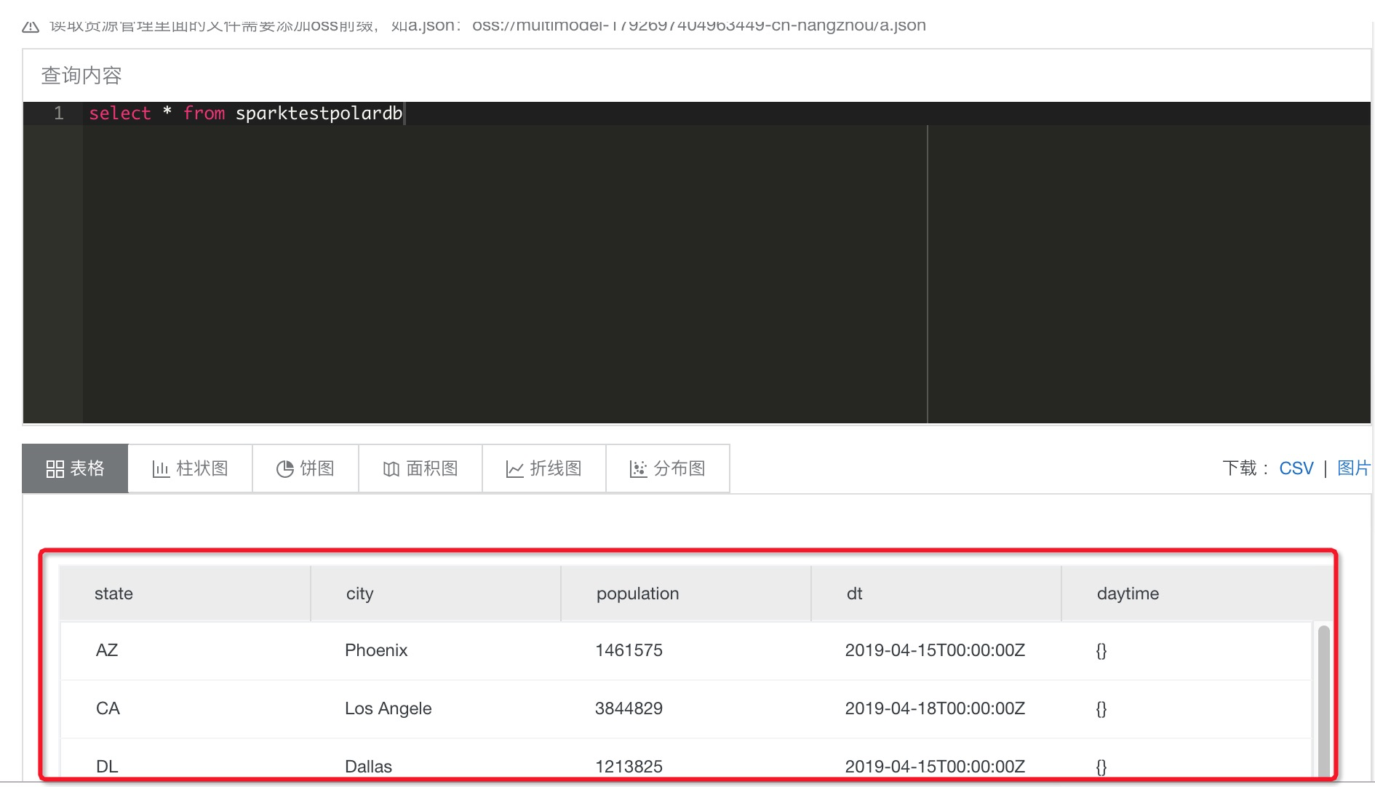
Task: Switch to the 柱状图 chart view
Action: (190, 468)
